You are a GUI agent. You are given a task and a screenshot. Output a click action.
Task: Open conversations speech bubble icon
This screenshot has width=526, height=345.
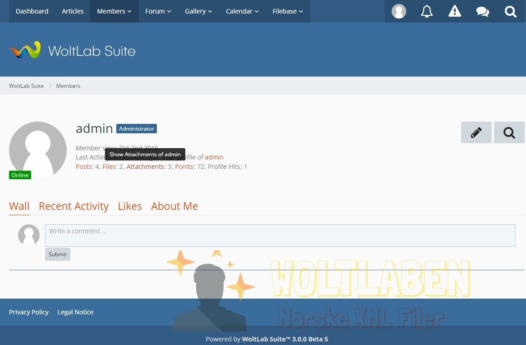coord(482,11)
